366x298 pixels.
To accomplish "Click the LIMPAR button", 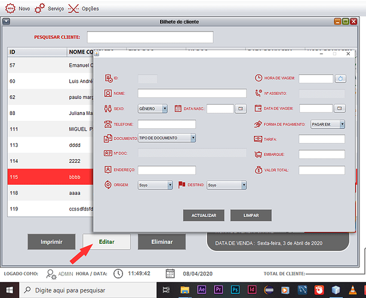I will click(x=251, y=215).
